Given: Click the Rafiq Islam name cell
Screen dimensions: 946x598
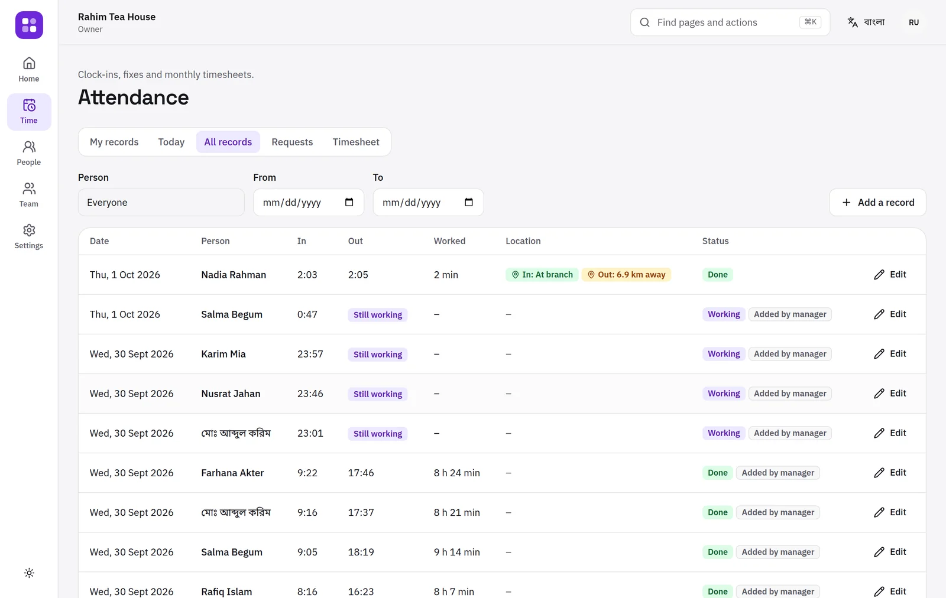Looking at the screenshot, I should click(226, 591).
